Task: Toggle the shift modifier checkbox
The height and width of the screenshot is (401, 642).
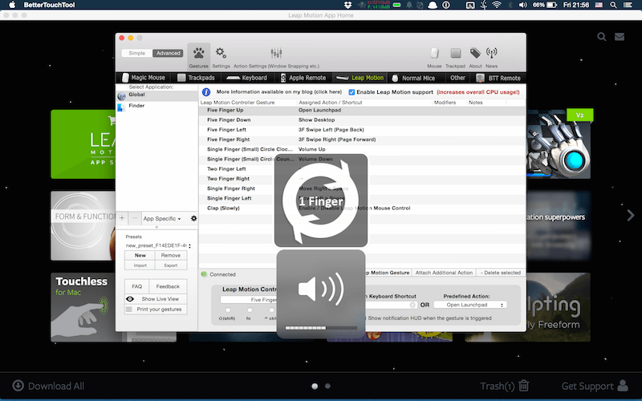Action: point(228,310)
